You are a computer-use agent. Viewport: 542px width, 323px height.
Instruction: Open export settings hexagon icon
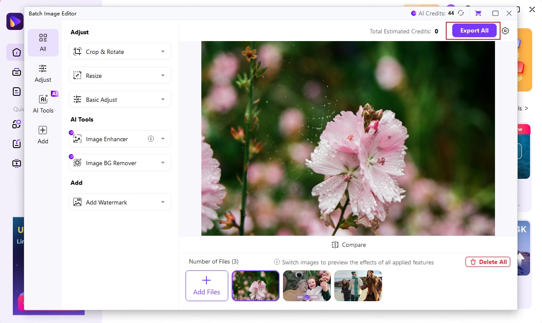(505, 31)
